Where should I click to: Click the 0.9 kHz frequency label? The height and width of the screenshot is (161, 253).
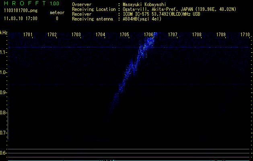pyautogui.click(x=3, y=93)
